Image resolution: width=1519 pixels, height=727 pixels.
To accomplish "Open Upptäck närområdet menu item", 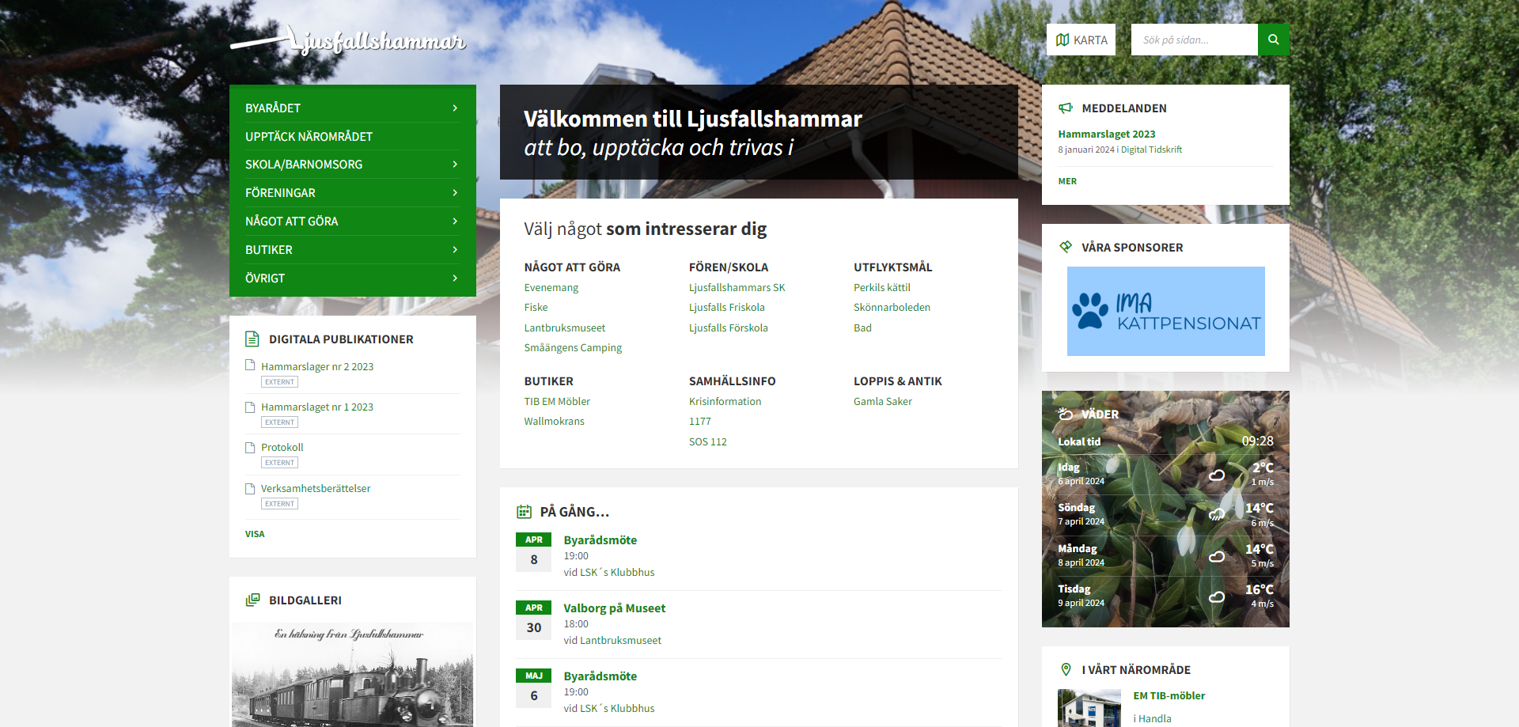I will (x=309, y=137).
